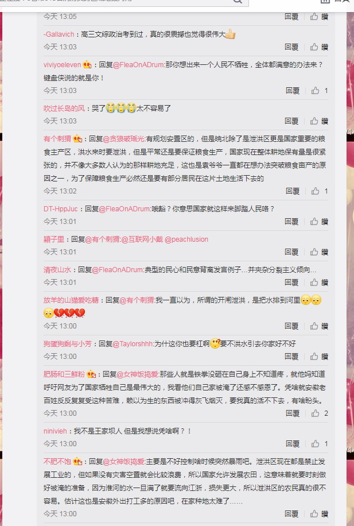Open the @peachlusion mention link
354x526 pixels.
[186, 239]
